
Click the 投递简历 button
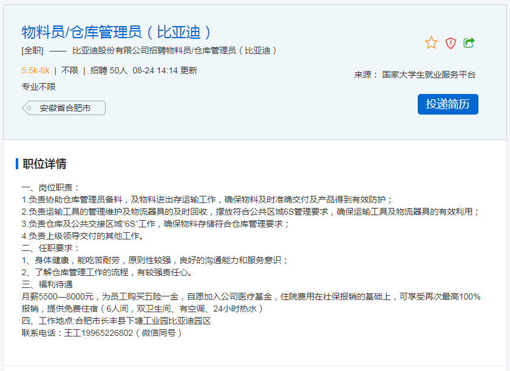tap(447, 104)
